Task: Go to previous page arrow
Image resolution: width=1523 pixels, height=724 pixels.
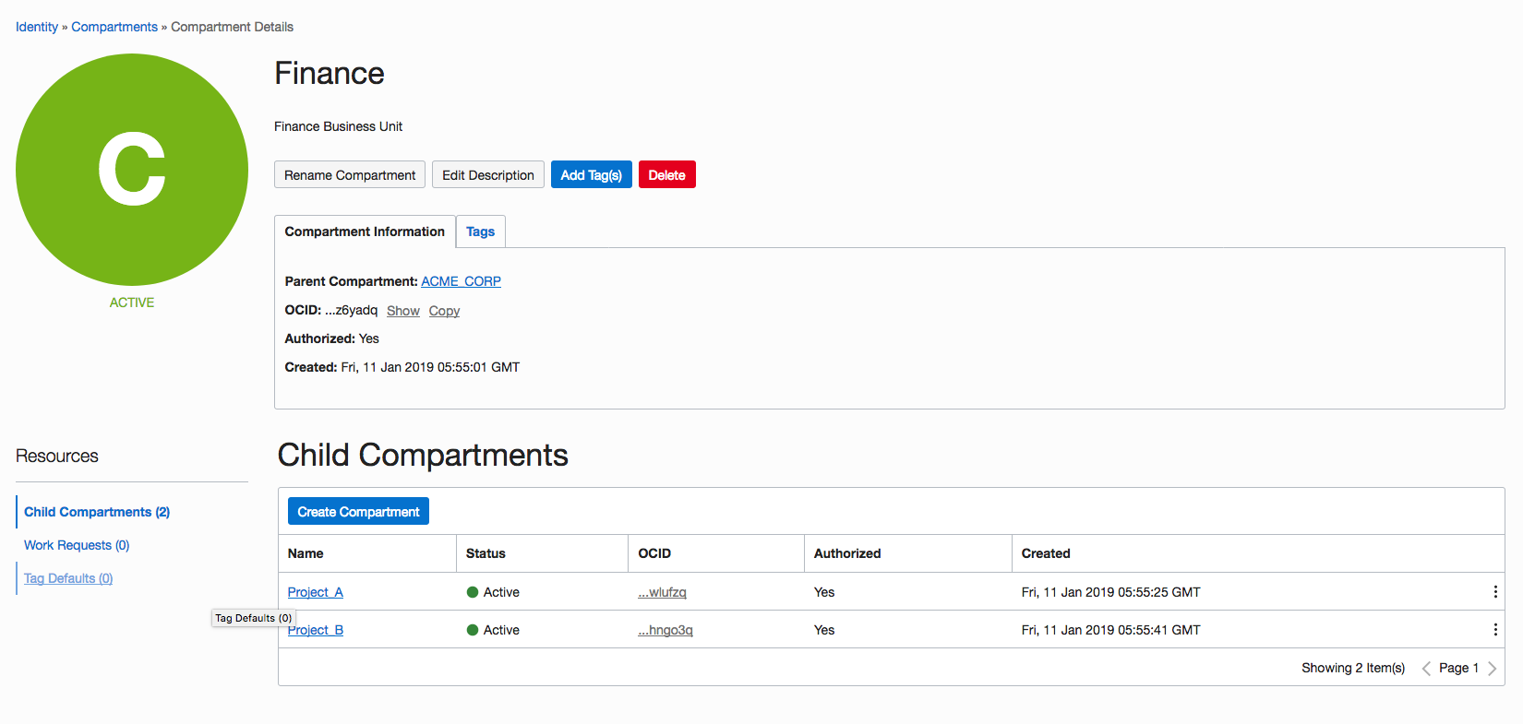Action: tap(1426, 669)
